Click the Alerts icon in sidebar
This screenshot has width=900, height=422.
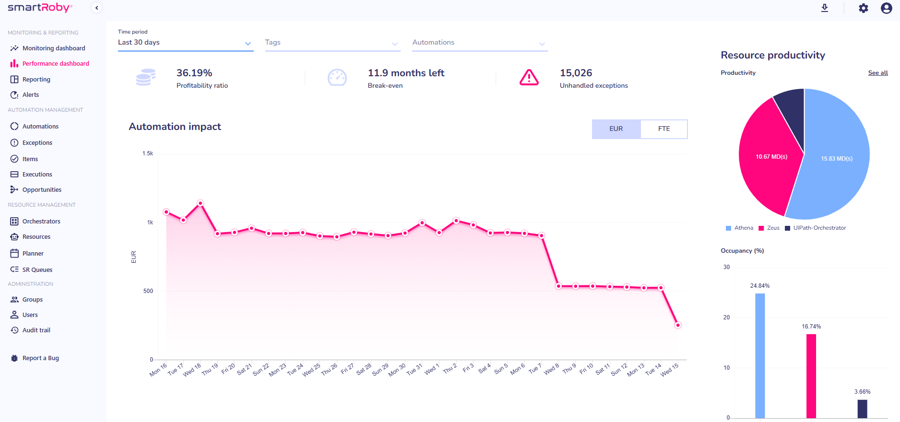(14, 95)
